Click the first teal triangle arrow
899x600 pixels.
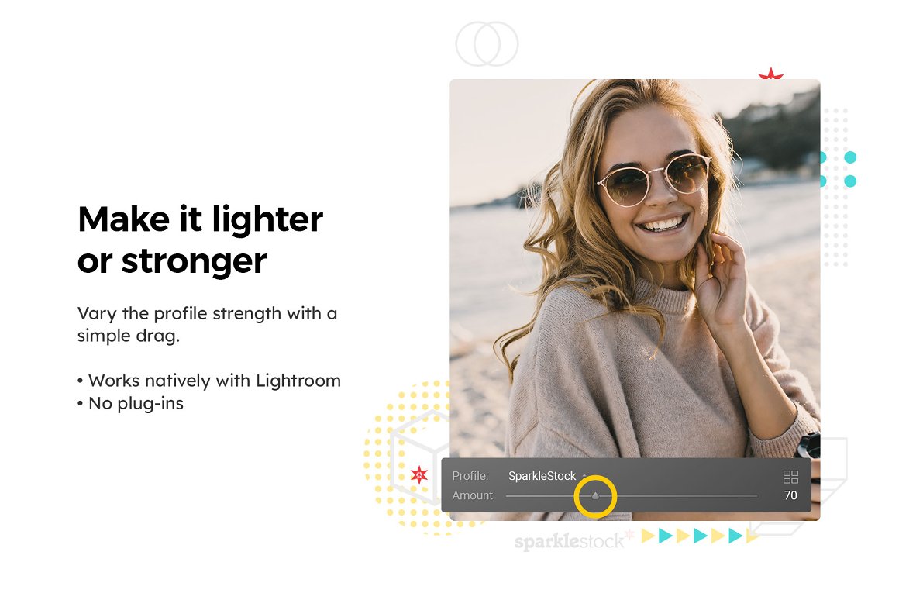(x=665, y=536)
